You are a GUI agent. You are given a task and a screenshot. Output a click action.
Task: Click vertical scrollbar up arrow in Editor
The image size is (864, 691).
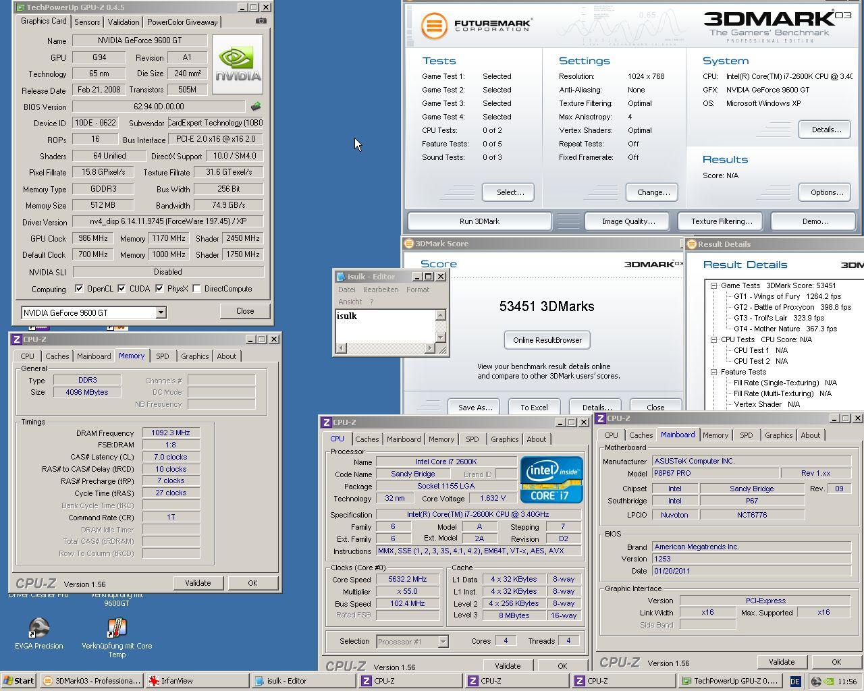pos(441,315)
